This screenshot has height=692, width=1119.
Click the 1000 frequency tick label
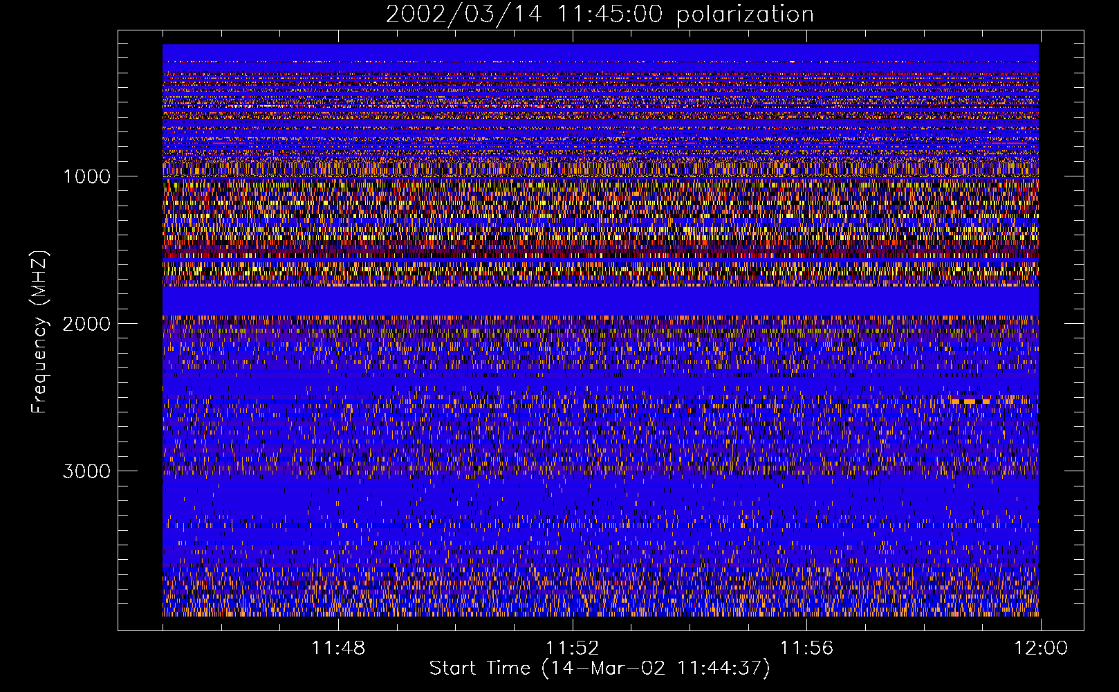[x=86, y=176]
